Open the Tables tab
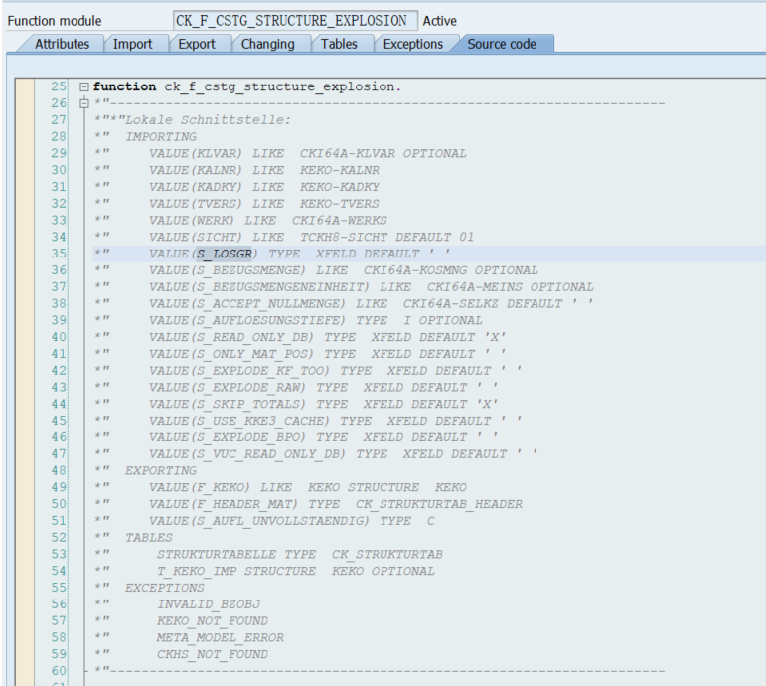The width and height of the screenshot is (766, 686). tap(340, 44)
